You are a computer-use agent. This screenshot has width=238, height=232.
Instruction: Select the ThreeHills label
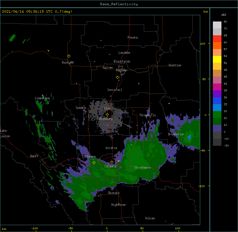pos(147,115)
